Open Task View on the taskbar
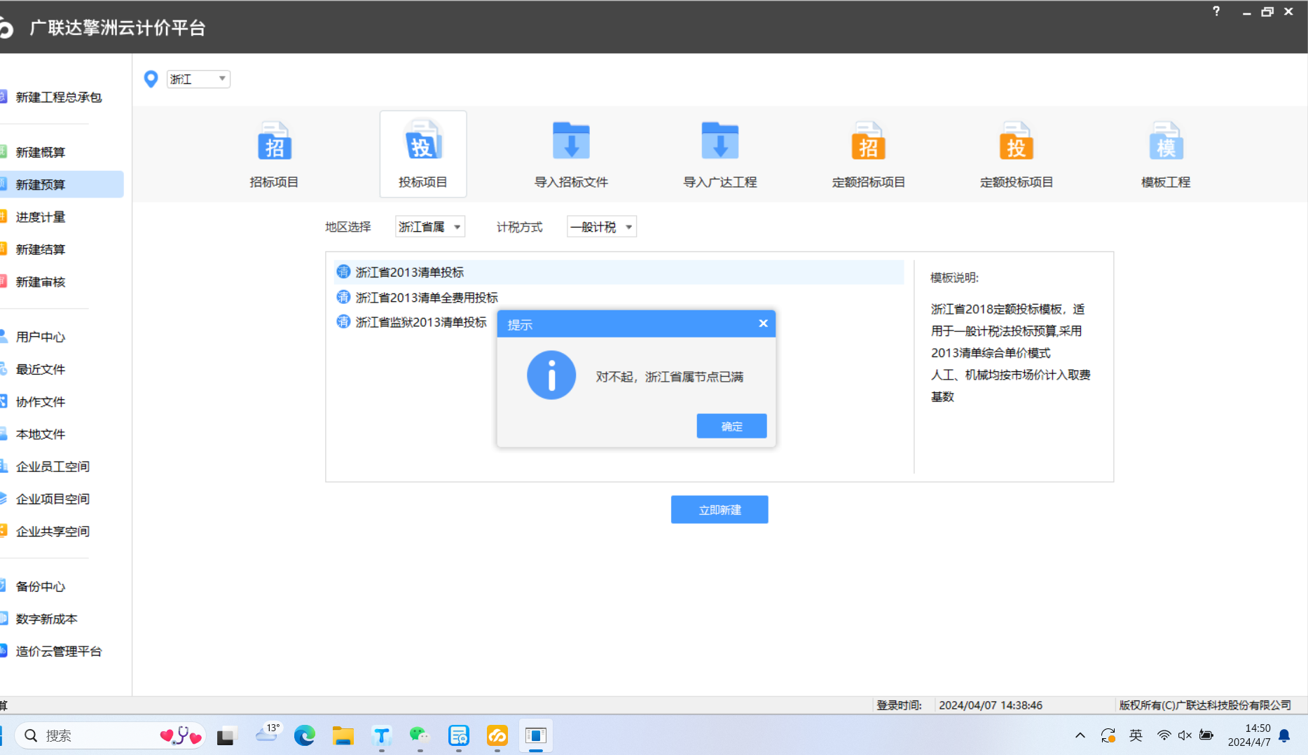Image resolution: width=1308 pixels, height=755 pixels. click(x=226, y=736)
